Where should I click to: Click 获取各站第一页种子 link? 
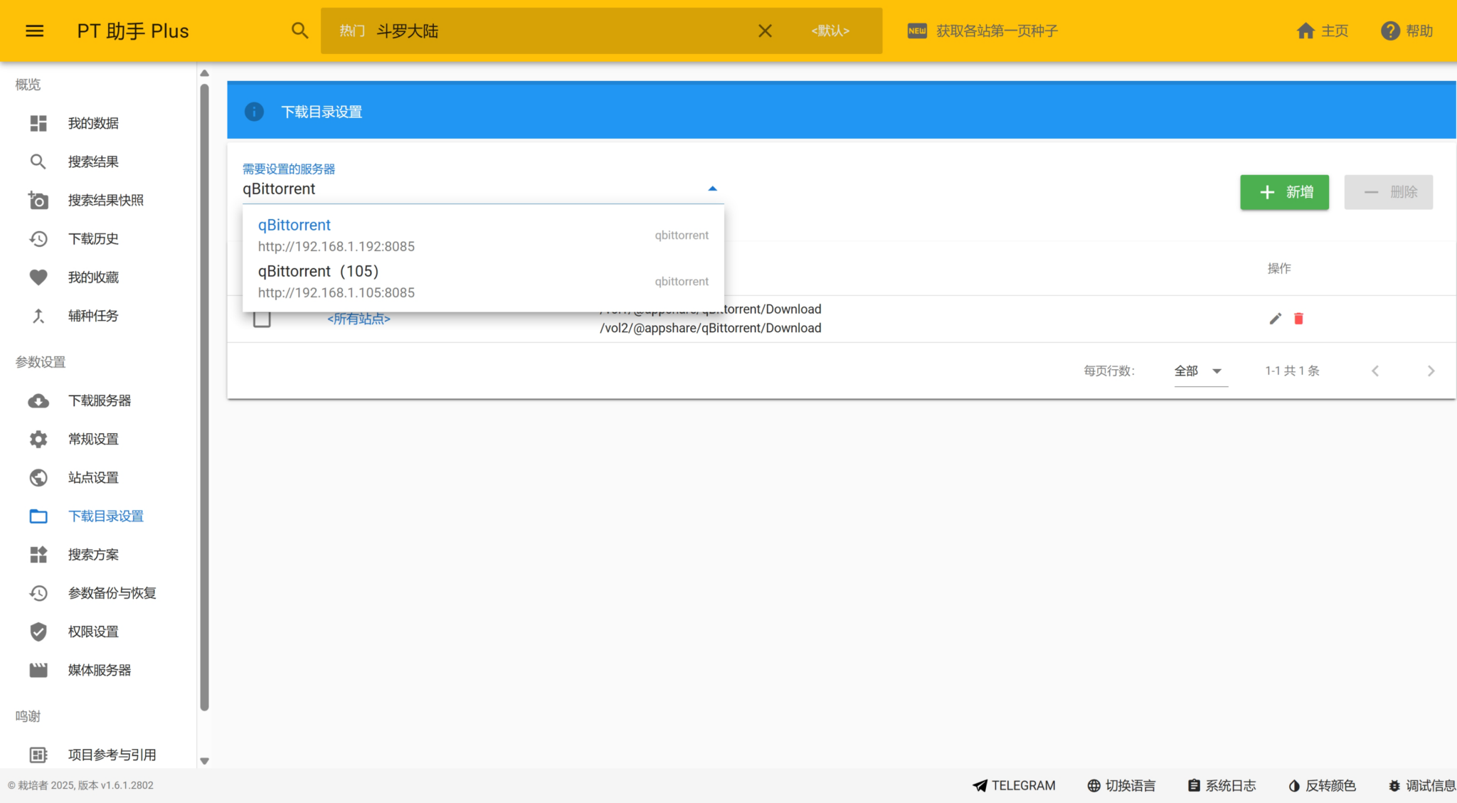tap(996, 31)
